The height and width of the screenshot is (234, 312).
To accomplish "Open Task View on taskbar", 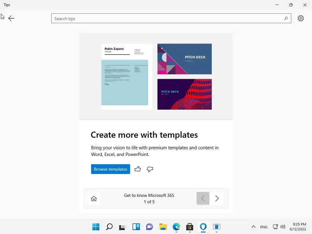I will pyautogui.click(x=122, y=227).
